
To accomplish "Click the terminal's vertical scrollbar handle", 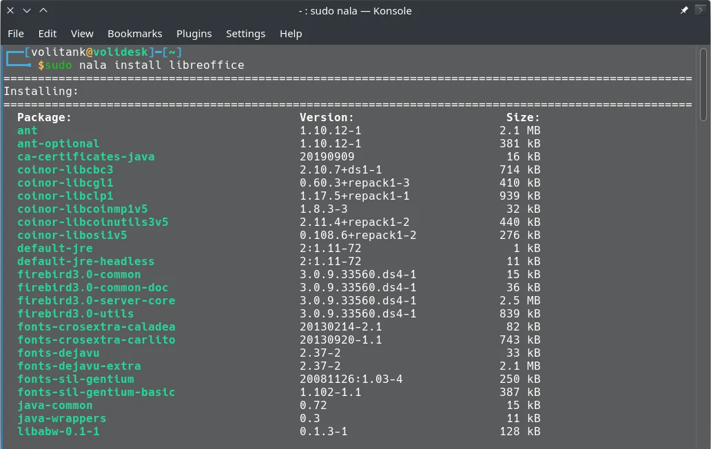I will pos(703,85).
